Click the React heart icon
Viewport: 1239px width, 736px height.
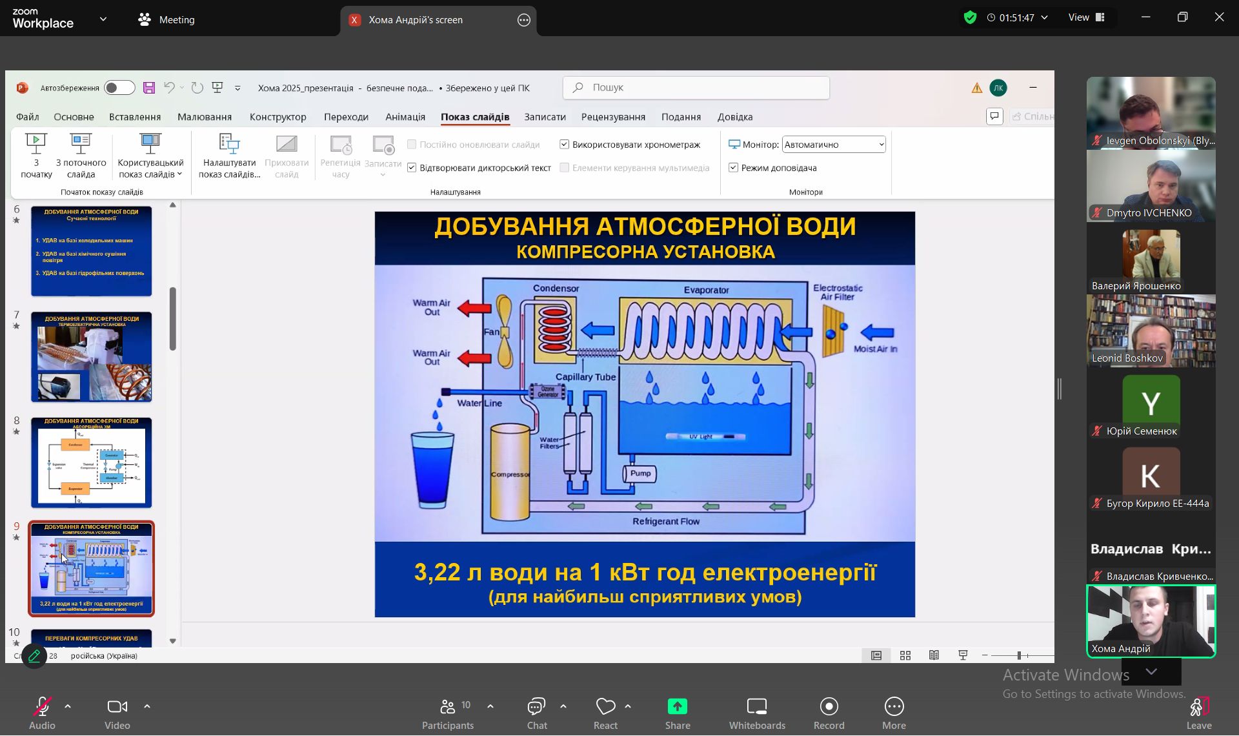point(605,706)
